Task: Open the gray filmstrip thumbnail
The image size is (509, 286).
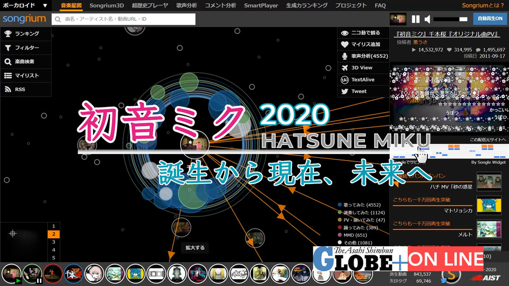Action: point(156,274)
